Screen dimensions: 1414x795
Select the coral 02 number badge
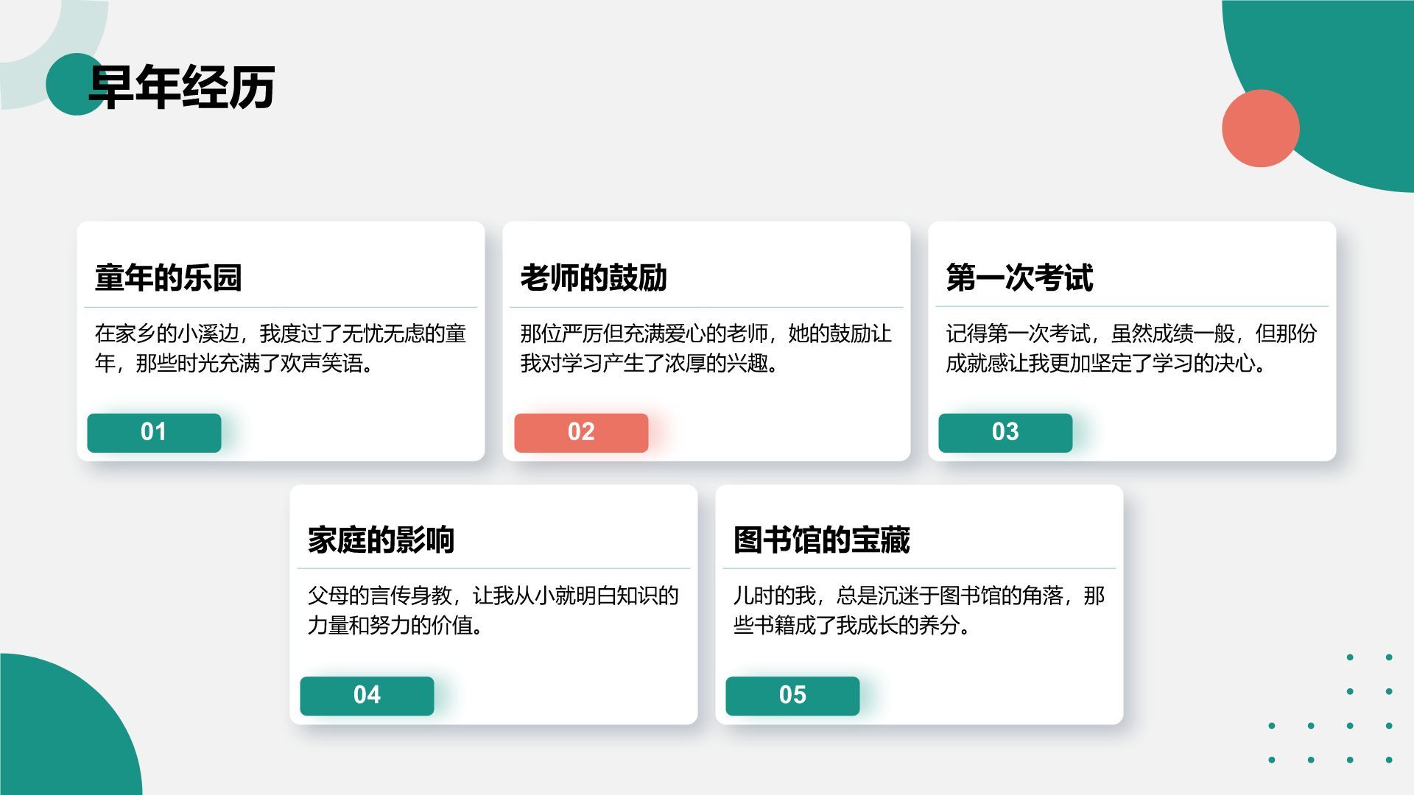[x=581, y=433]
